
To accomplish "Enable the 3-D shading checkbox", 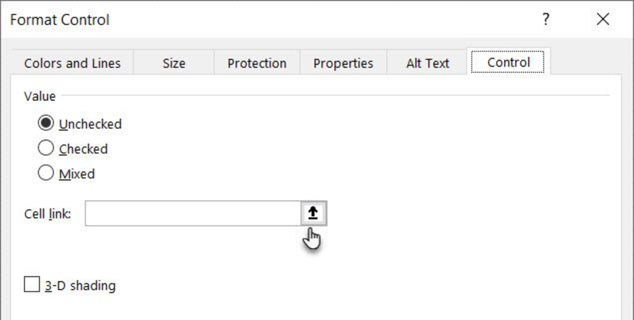I will click(x=32, y=284).
